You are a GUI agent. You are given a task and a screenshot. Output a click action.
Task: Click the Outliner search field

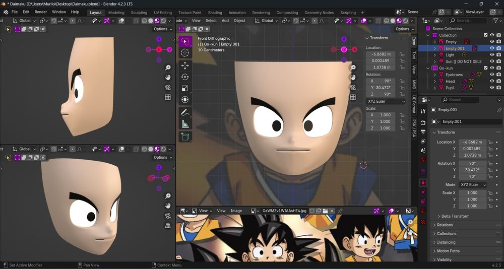[468, 21]
